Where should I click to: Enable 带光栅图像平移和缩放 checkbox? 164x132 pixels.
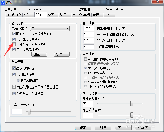tap(85, 59)
